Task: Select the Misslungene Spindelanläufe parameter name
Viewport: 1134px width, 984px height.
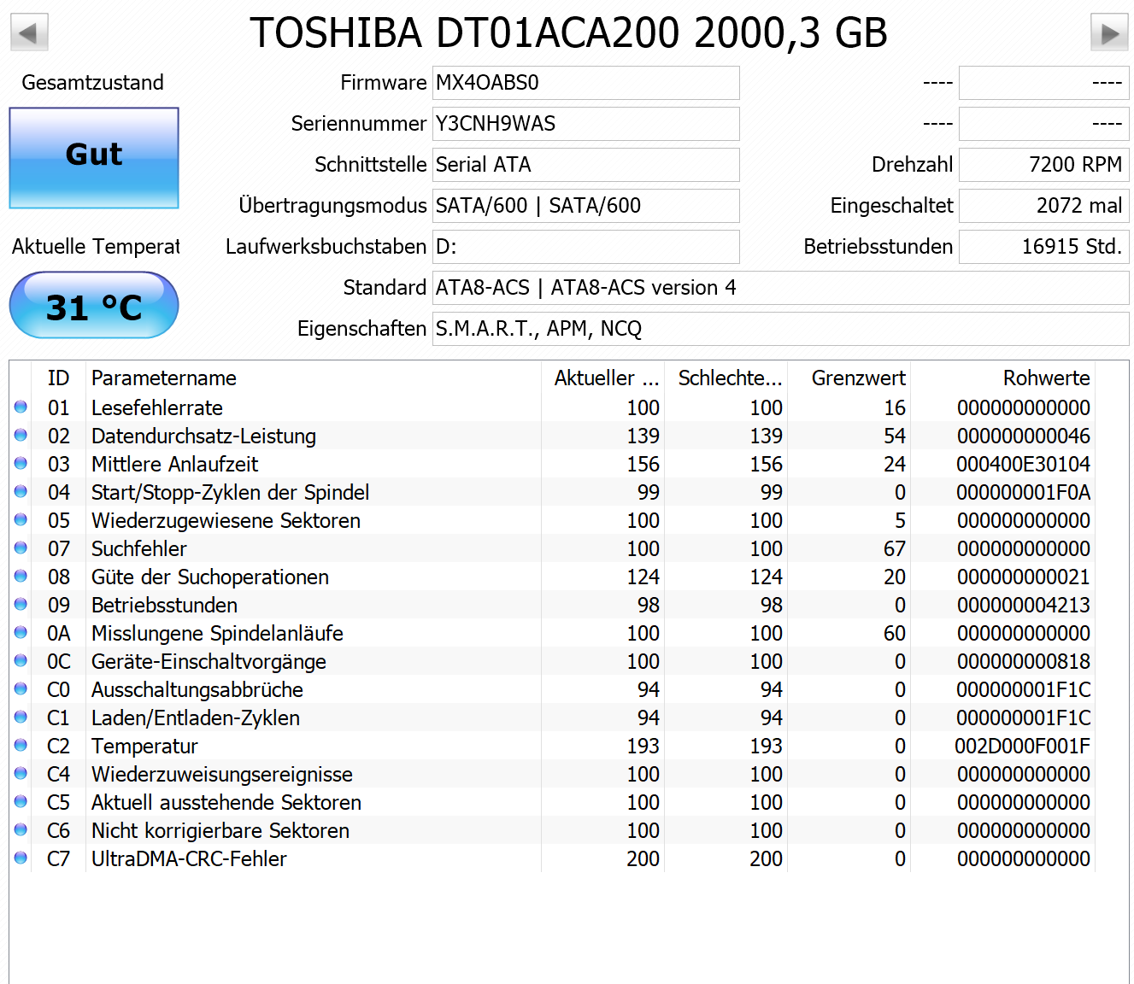Action: [x=217, y=633]
